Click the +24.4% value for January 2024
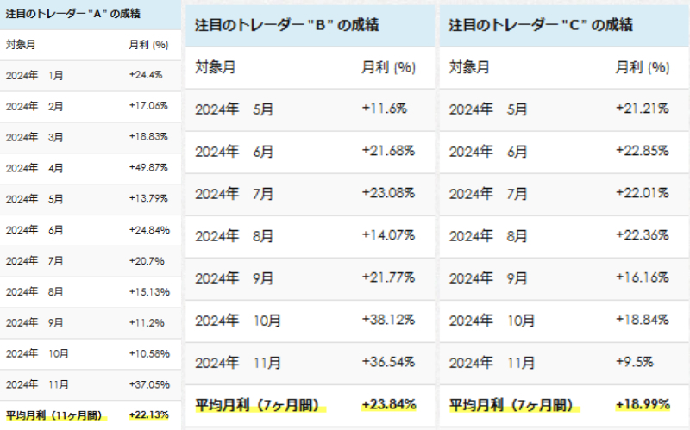The image size is (690, 430). coord(146,75)
